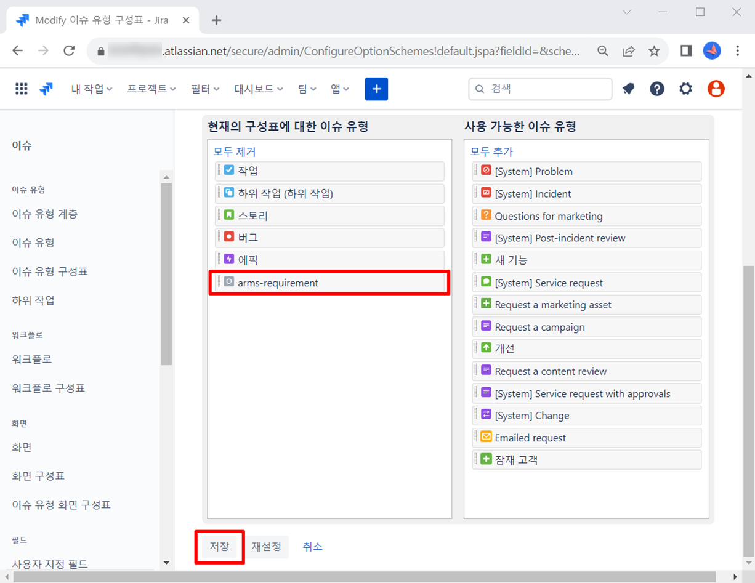Open 이슈 유형 구성표 in the sidebar
This screenshot has height=583, width=755.
pyautogui.click(x=50, y=271)
